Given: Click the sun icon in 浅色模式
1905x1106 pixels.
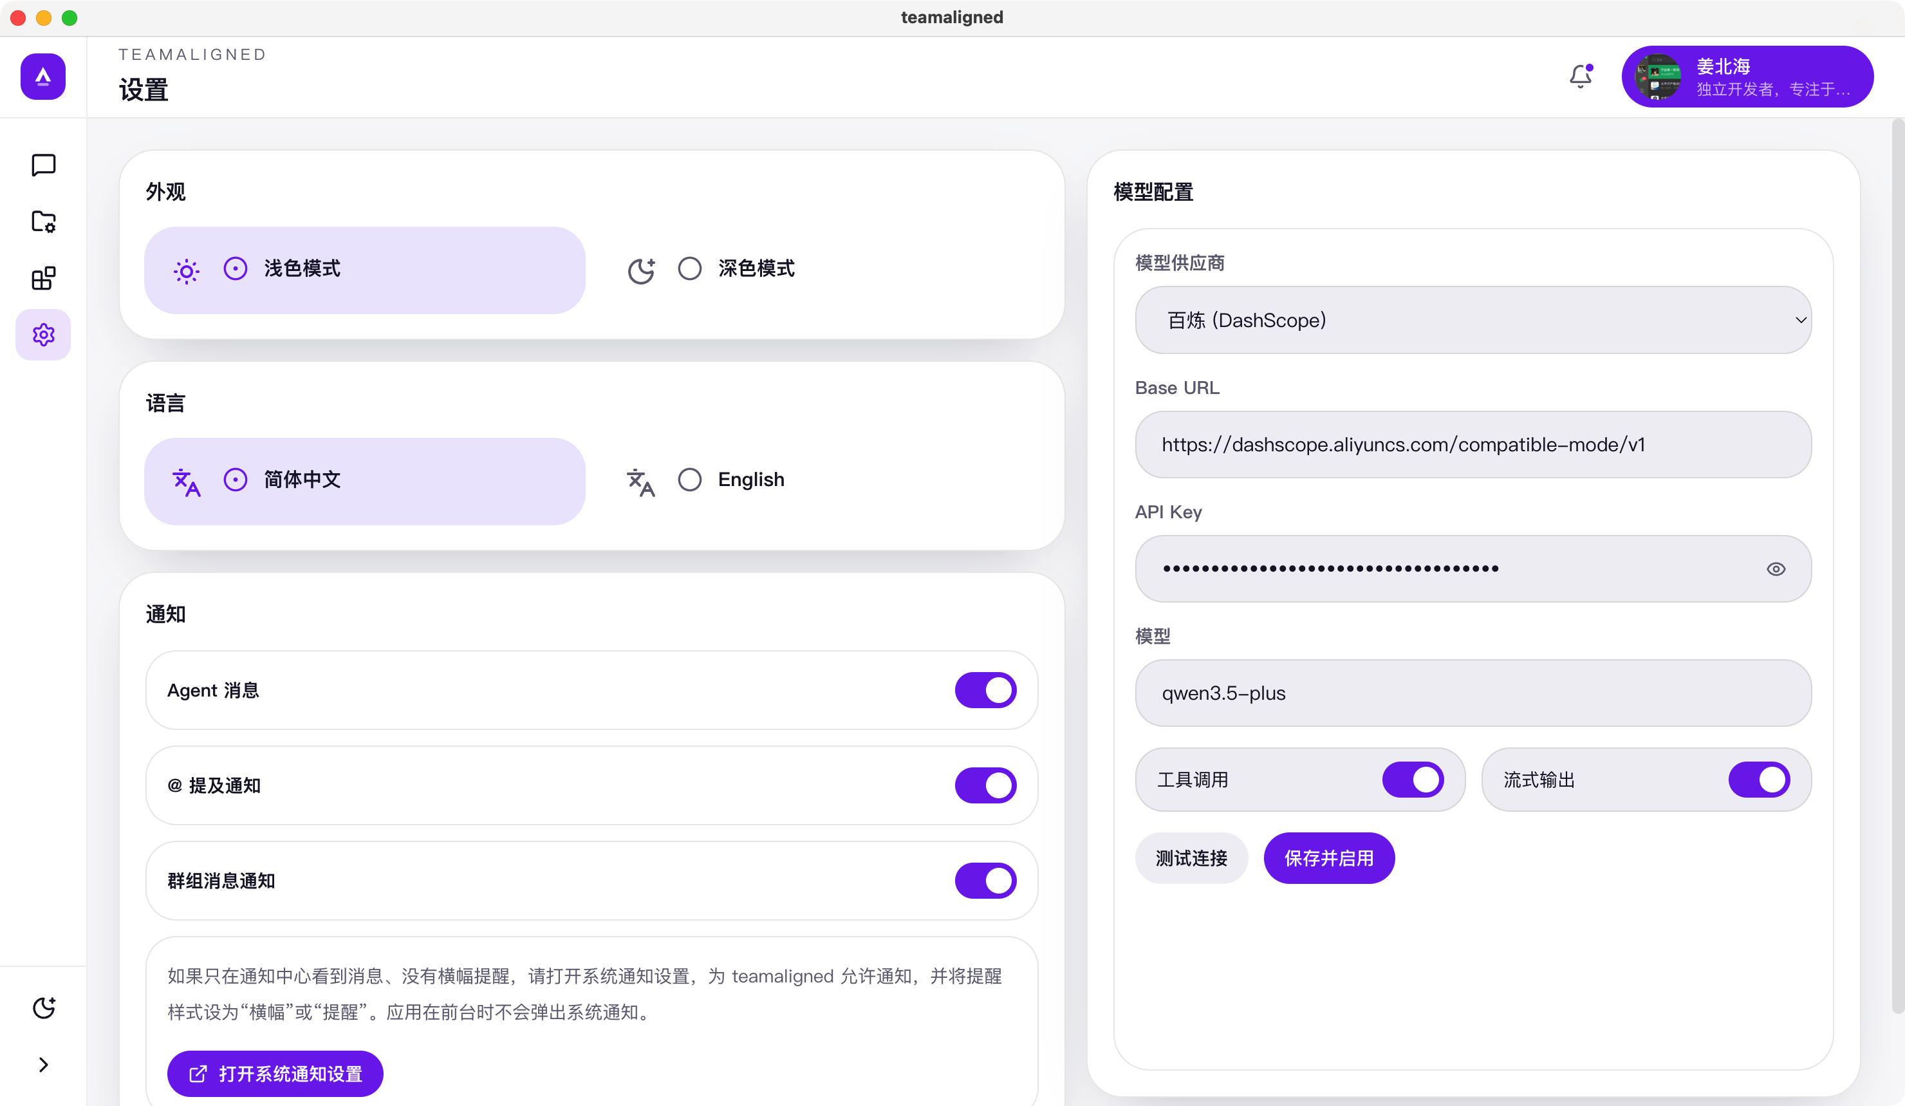Looking at the screenshot, I should pos(186,270).
